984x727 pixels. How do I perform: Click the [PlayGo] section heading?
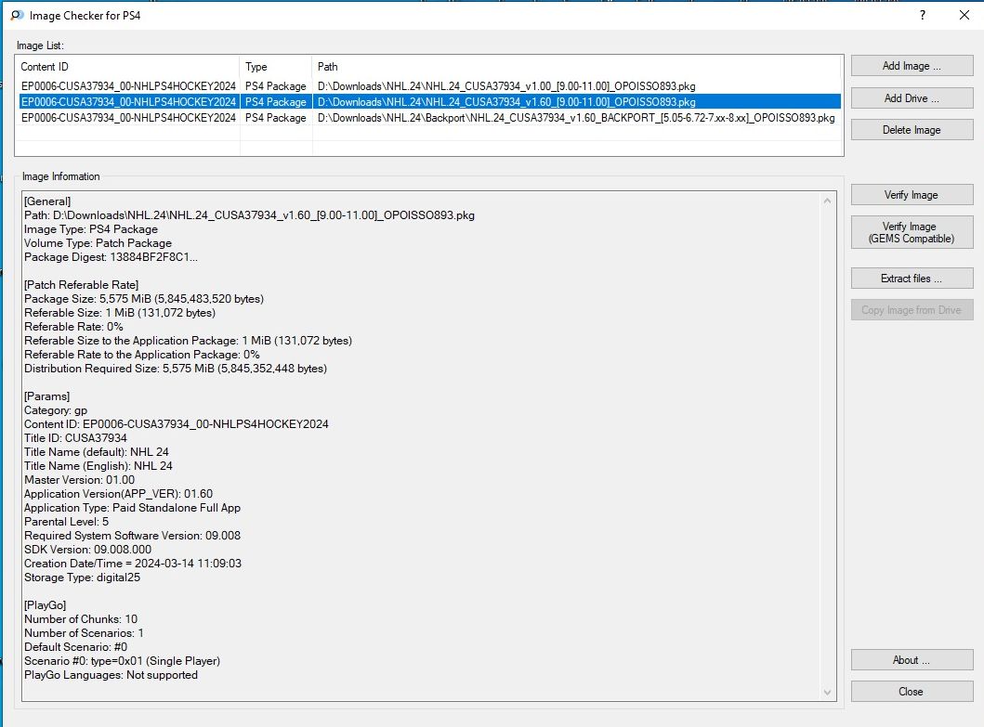(46, 605)
